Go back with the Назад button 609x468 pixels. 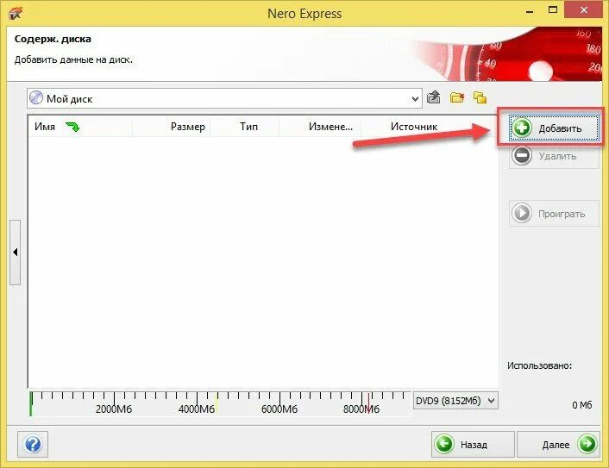click(473, 444)
